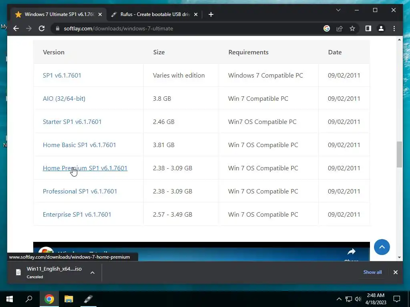Reload the softlay page
Viewport: 410px width, 307px height.
[x=42, y=28]
